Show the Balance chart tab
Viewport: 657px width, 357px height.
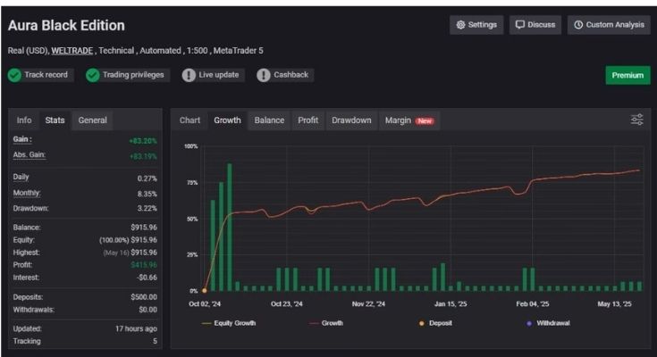(269, 120)
